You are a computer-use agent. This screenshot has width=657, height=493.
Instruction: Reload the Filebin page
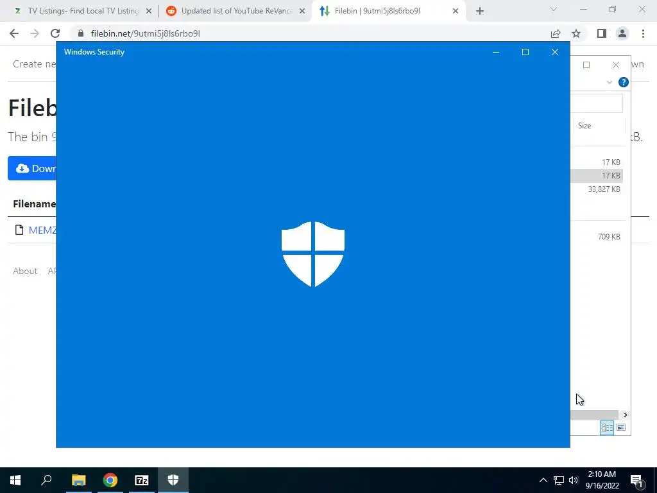pos(55,33)
